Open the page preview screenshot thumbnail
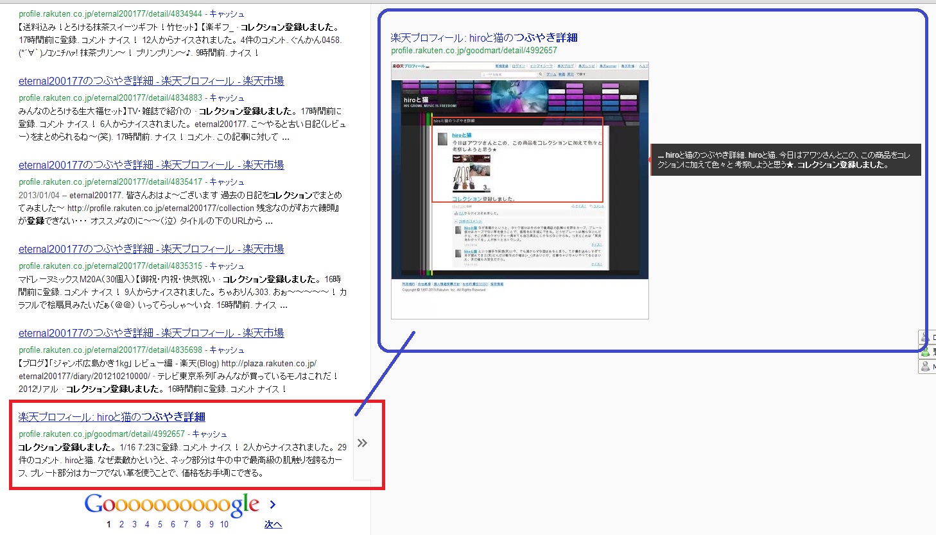 [x=519, y=191]
